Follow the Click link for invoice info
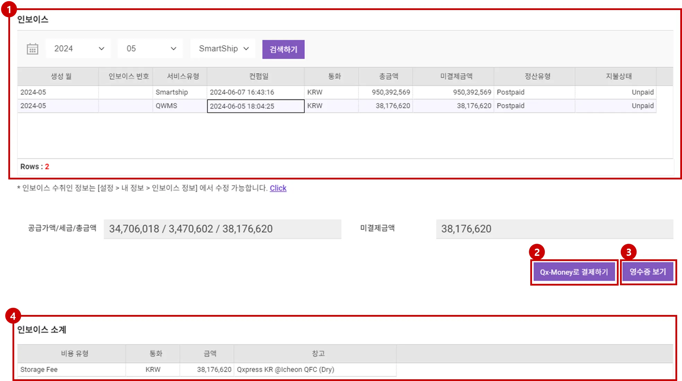Viewport: 682px width, 381px height. (278, 188)
